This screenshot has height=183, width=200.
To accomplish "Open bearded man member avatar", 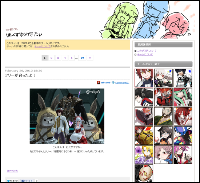I will point(163,116).
